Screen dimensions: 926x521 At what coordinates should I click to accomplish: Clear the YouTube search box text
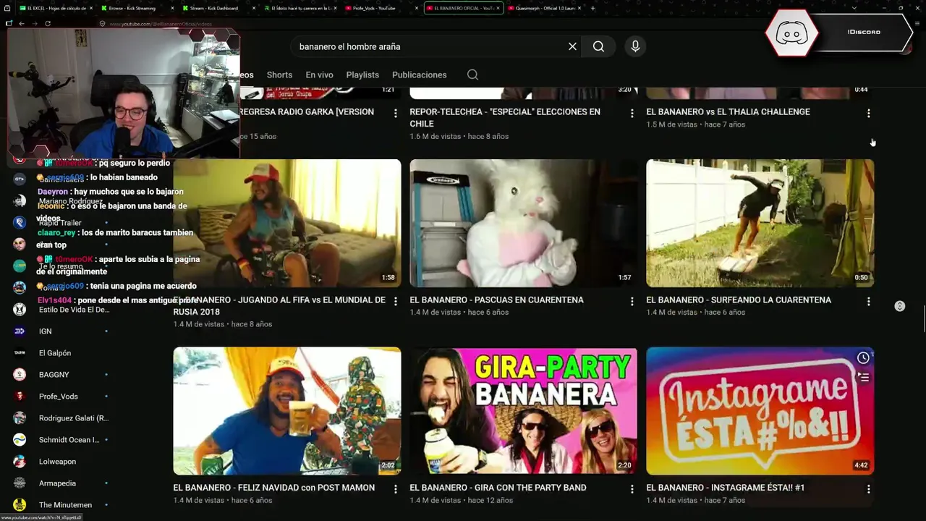[572, 46]
